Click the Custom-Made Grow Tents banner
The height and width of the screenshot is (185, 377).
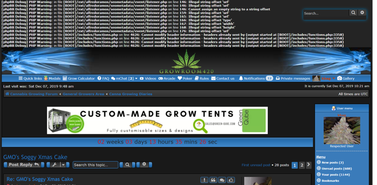tap(157, 120)
